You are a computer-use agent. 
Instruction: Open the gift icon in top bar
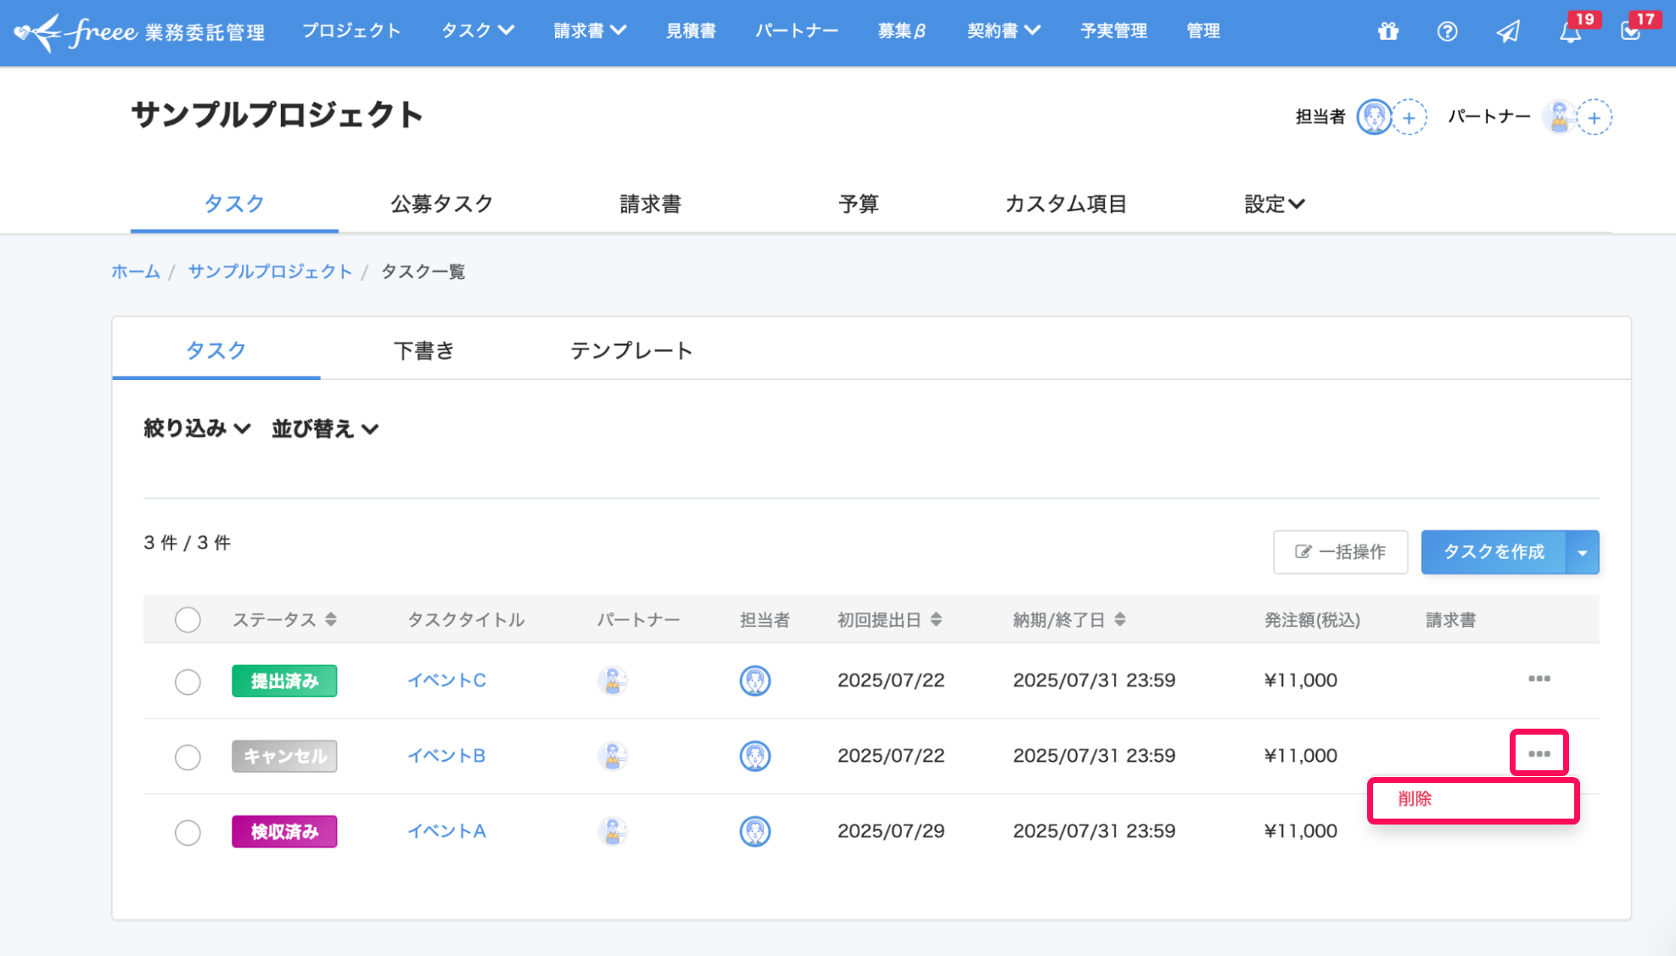[x=1387, y=31]
